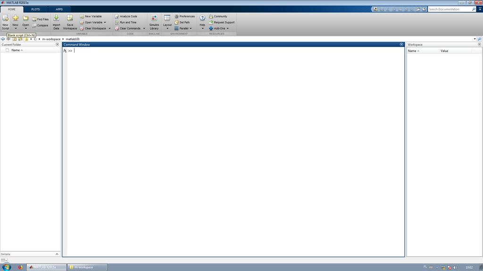Viewport: 483px width, 271px height.
Task: Open MATLAB Preferences
Action: (x=184, y=16)
